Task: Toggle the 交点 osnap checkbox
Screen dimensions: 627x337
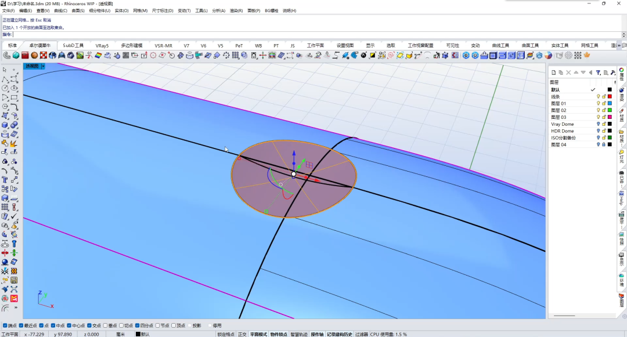Action: pos(89,325)
